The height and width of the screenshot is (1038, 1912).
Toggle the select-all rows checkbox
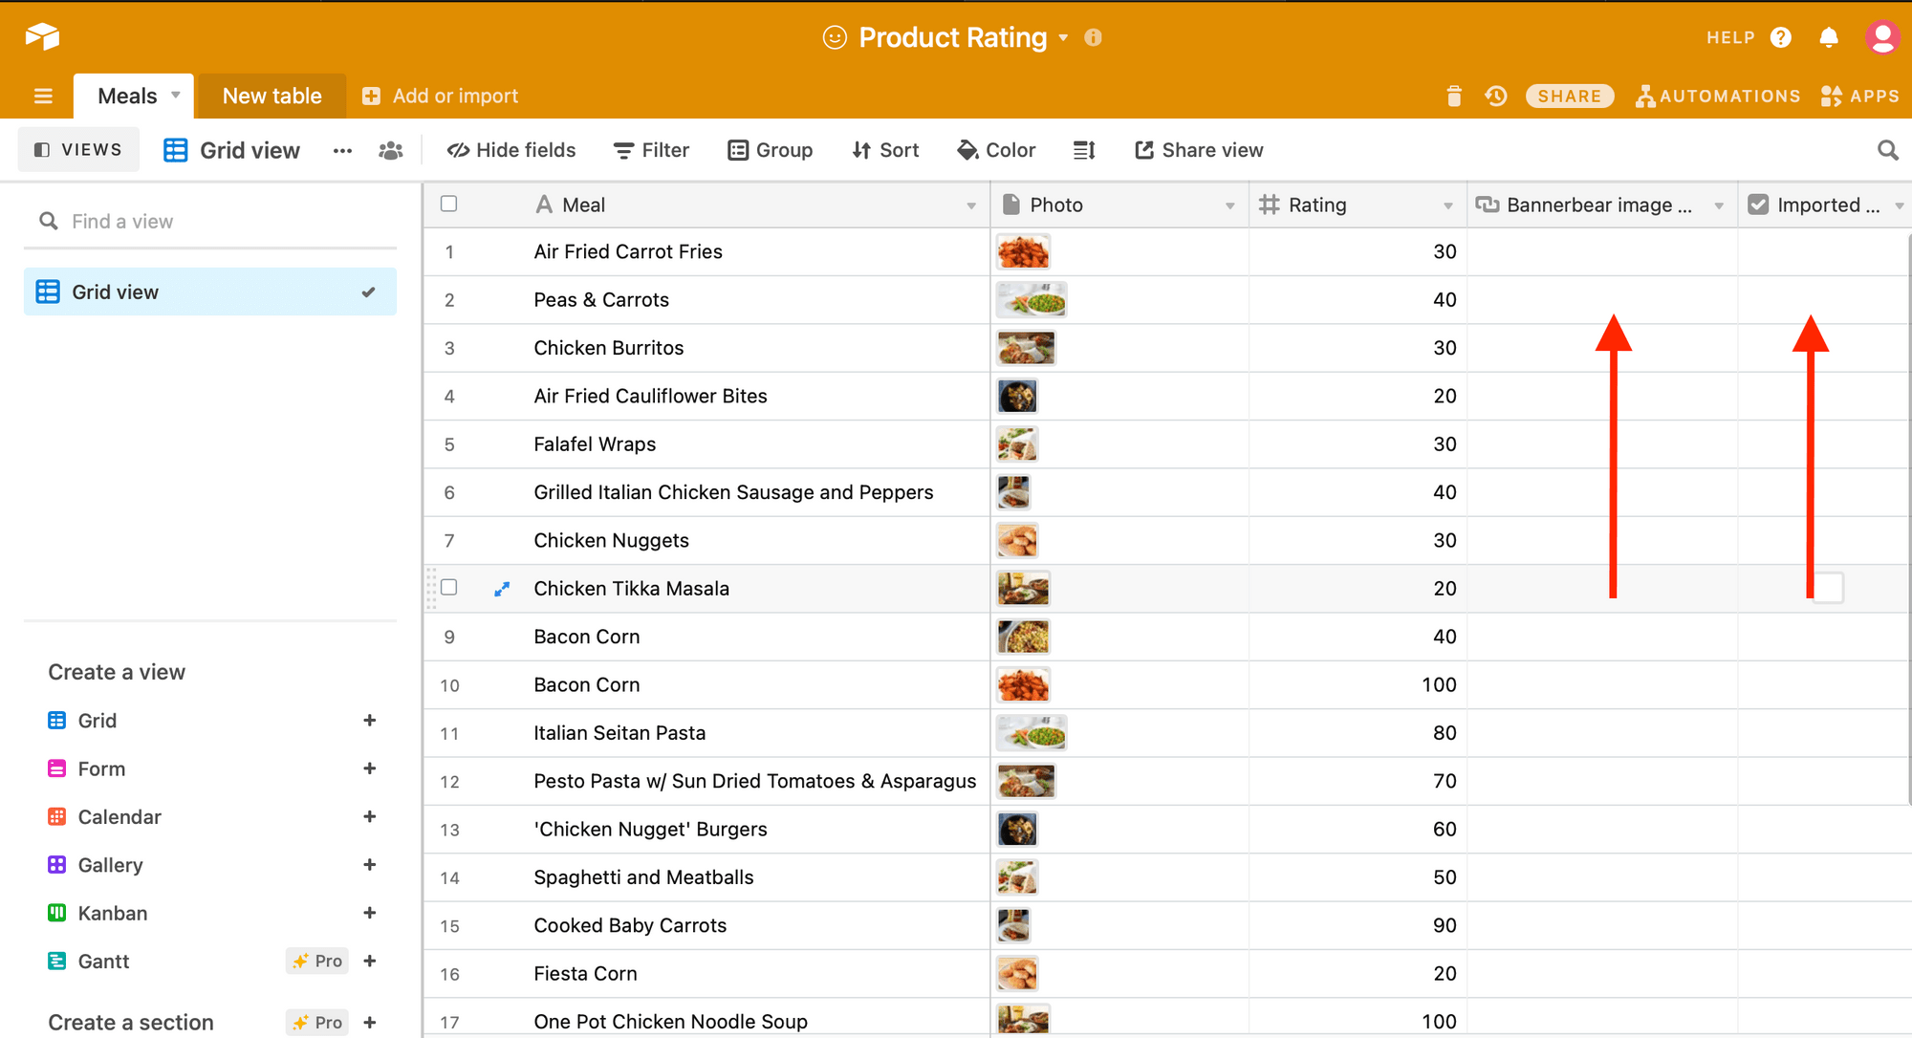[448, 204]
